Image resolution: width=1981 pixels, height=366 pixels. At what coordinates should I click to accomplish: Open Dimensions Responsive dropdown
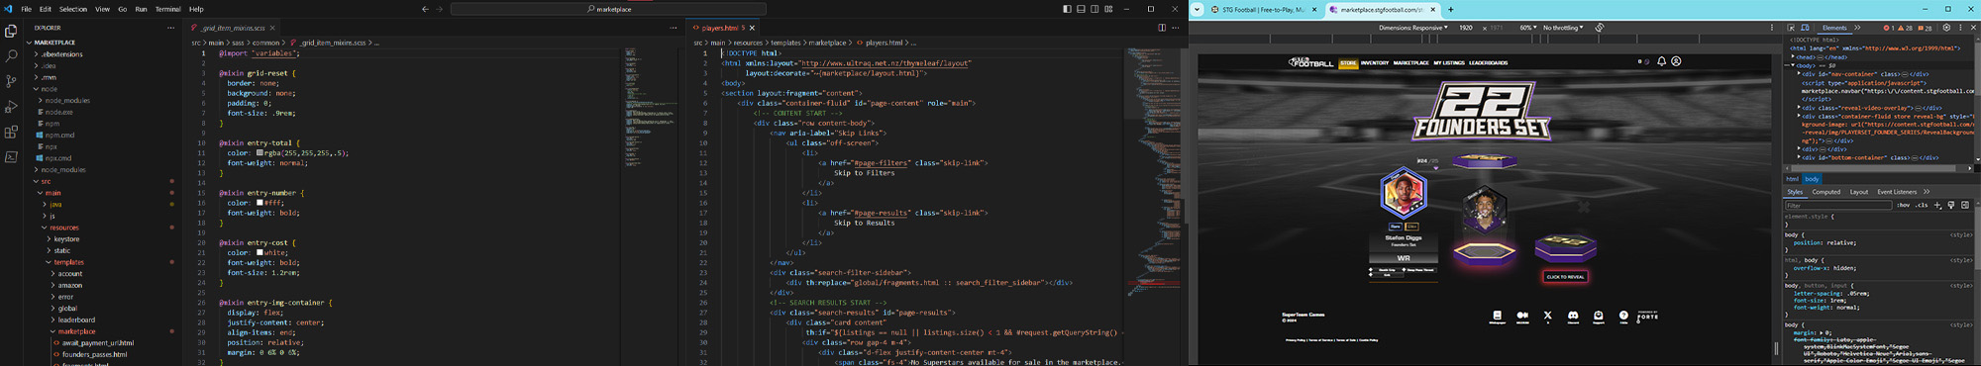(x=1413, y=28)
